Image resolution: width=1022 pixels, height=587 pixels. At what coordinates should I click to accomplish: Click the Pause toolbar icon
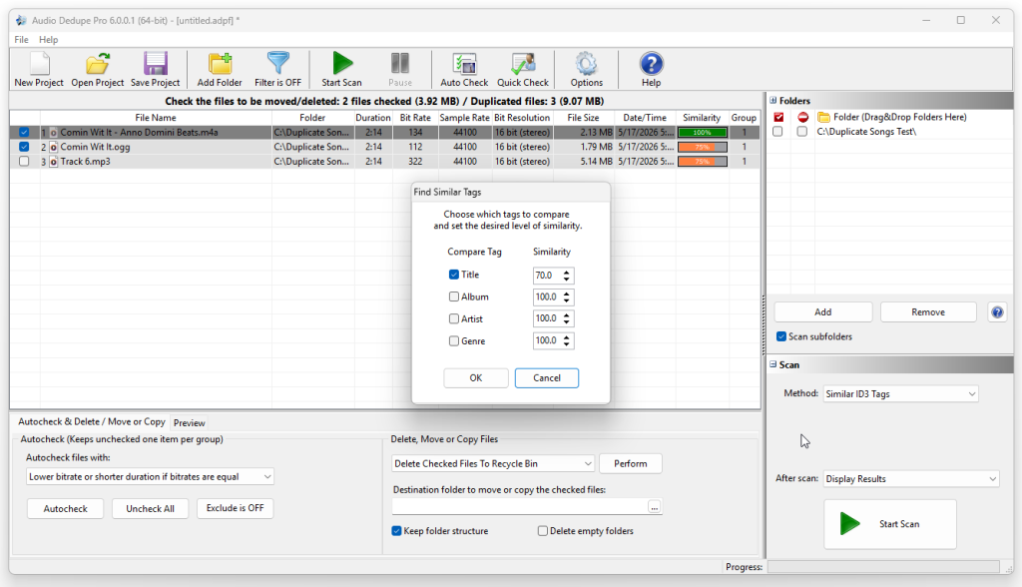pyautogui.click(x=400, y=64)
